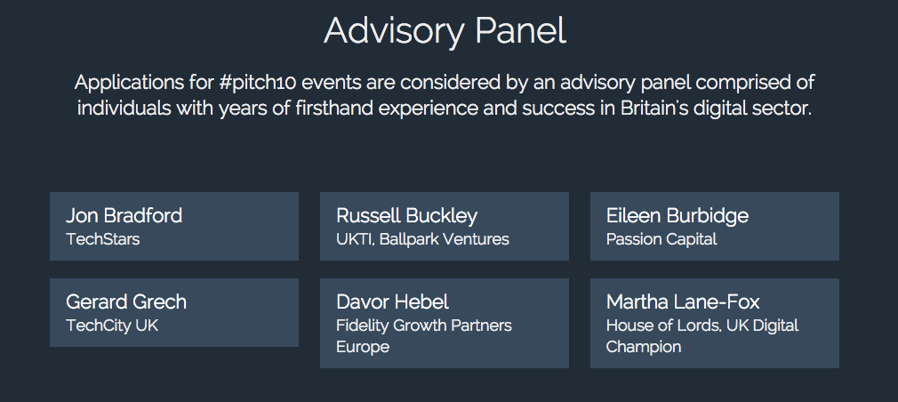Click the UKTI, Ballpark Ventures text
898x402 pixels.
coord(422,239)
